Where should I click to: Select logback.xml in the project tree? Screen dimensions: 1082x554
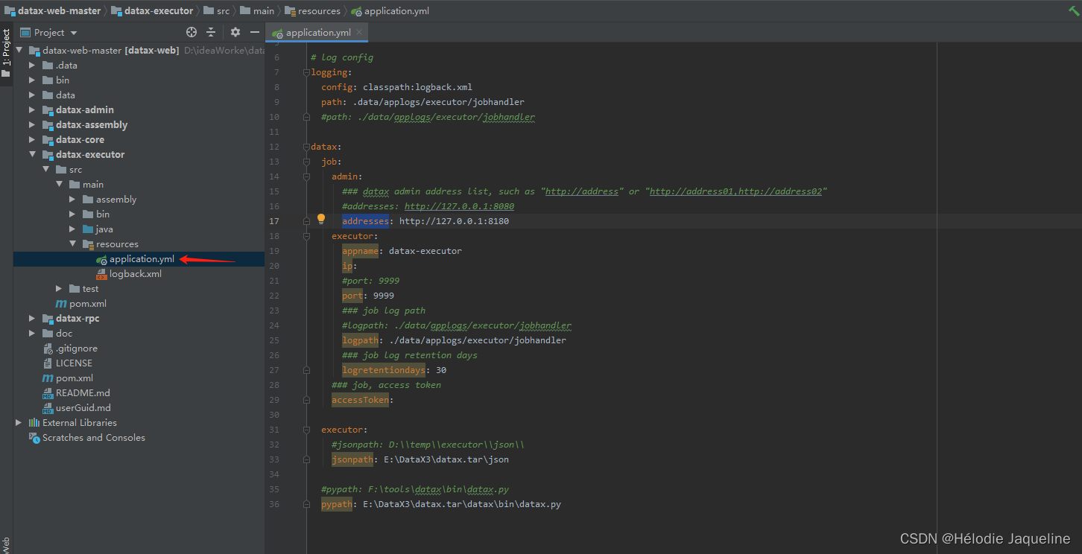point(135,274)
